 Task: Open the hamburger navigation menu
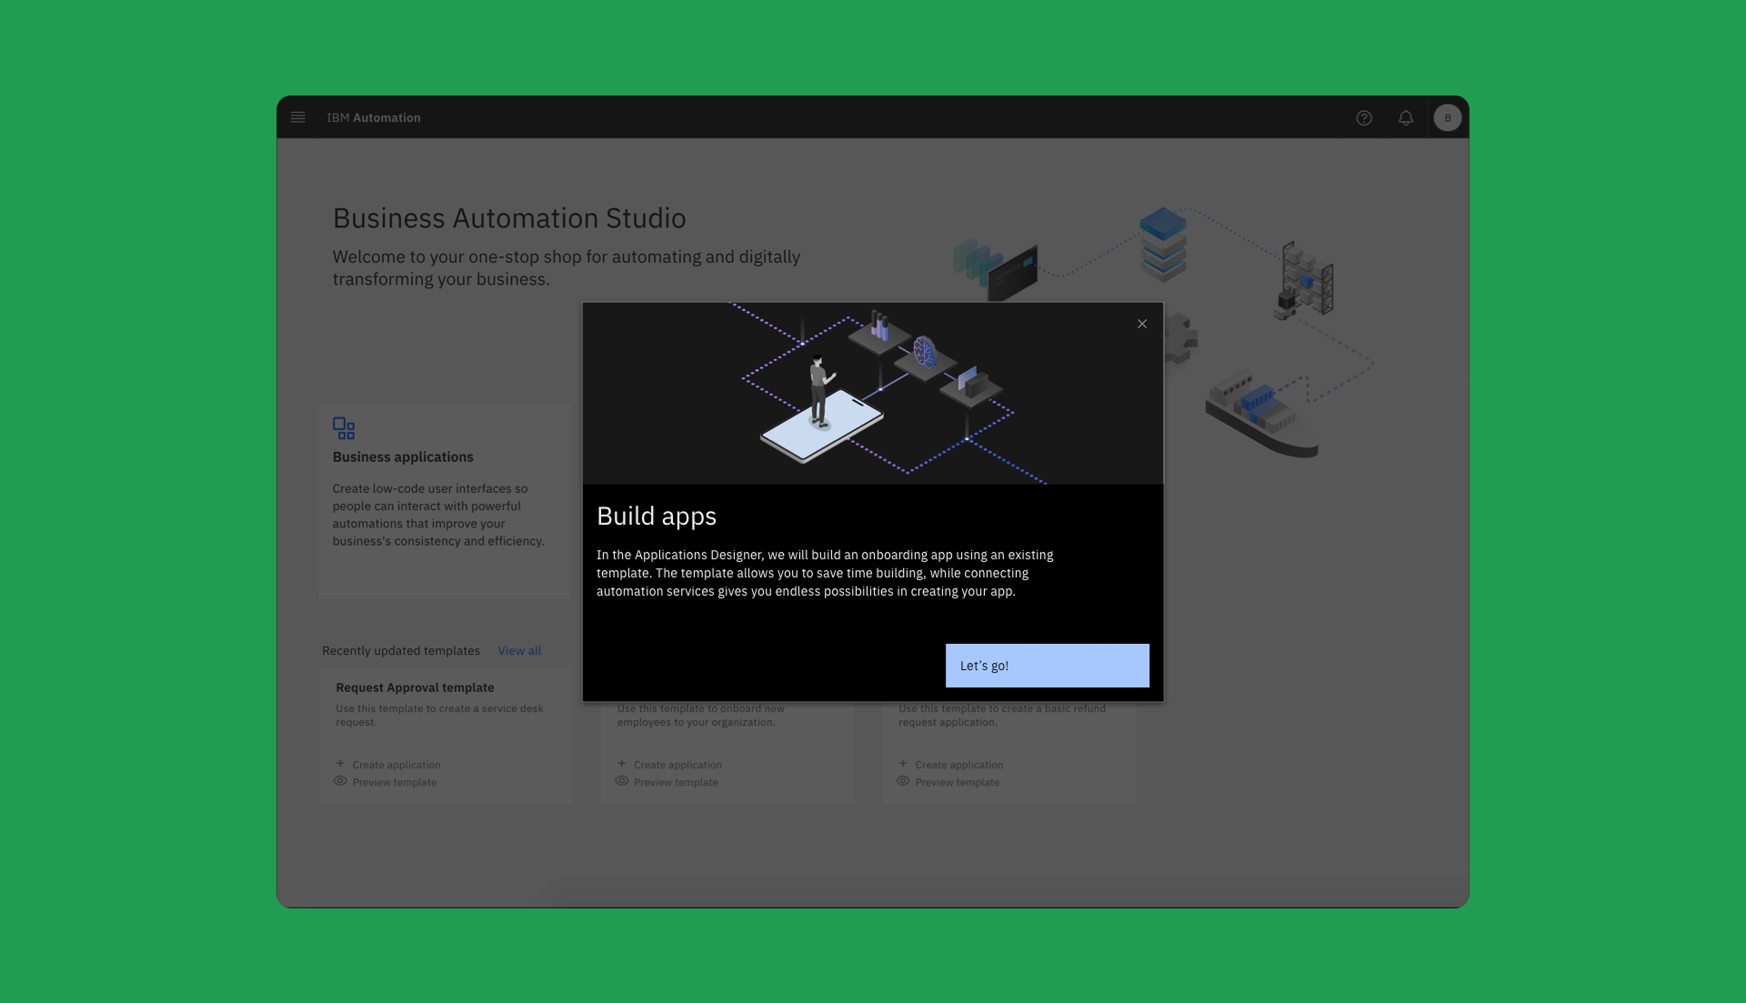click(297, 117)
